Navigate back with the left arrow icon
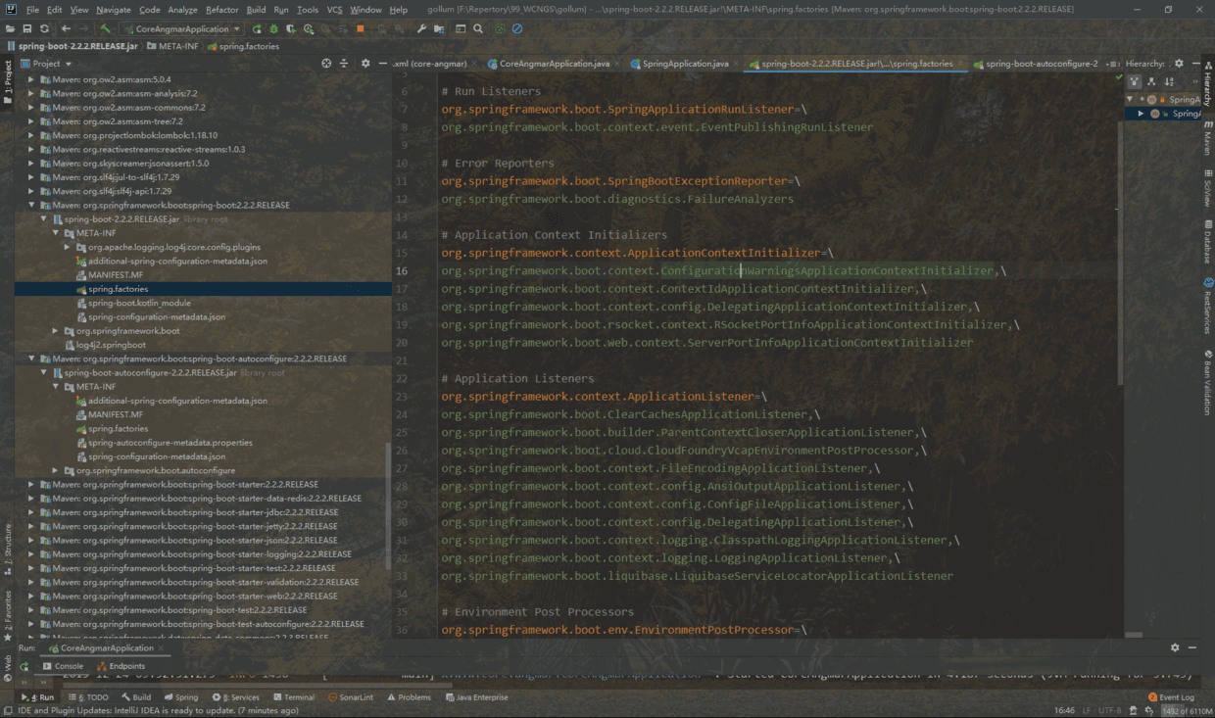The width and height of the screenshot is (1215, 718). click(x=66, y=28)
